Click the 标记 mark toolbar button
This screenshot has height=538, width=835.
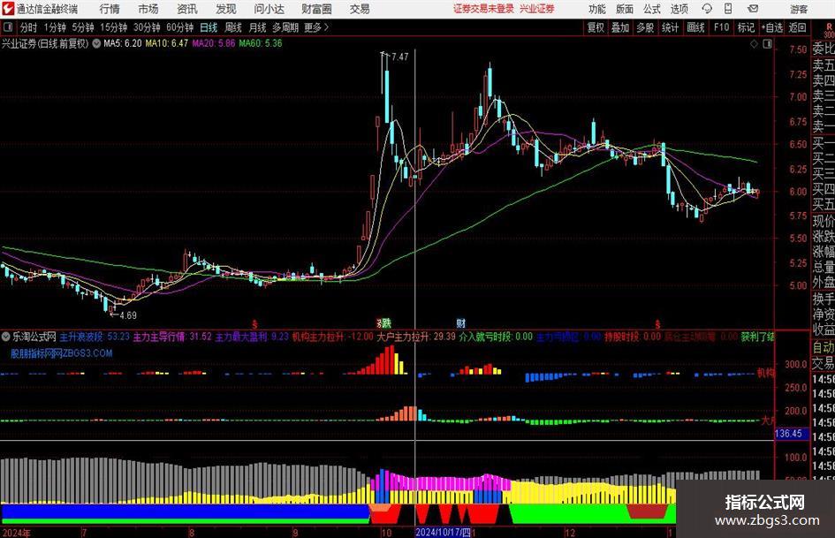746,27
